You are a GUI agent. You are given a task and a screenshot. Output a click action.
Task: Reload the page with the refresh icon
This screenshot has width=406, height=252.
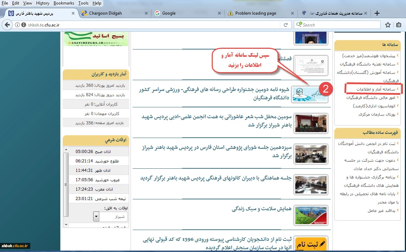click(286, 25)
